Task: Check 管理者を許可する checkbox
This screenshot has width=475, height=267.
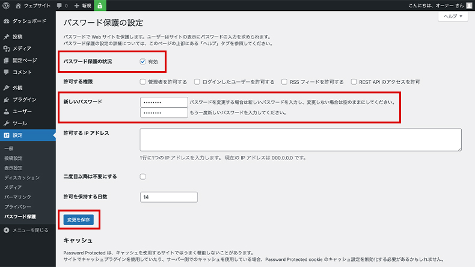Action: 142,82
